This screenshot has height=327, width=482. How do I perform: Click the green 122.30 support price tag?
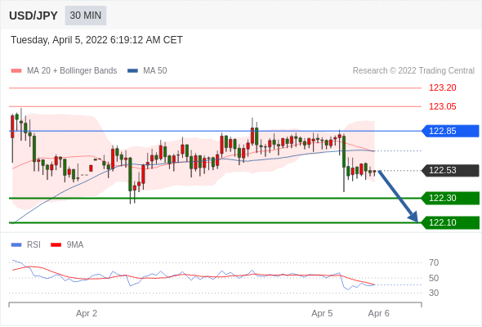point(450,198)
